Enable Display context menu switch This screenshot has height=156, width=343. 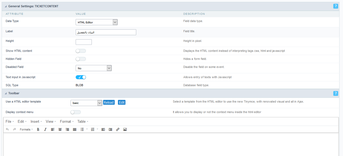click(x=76, y=112)
